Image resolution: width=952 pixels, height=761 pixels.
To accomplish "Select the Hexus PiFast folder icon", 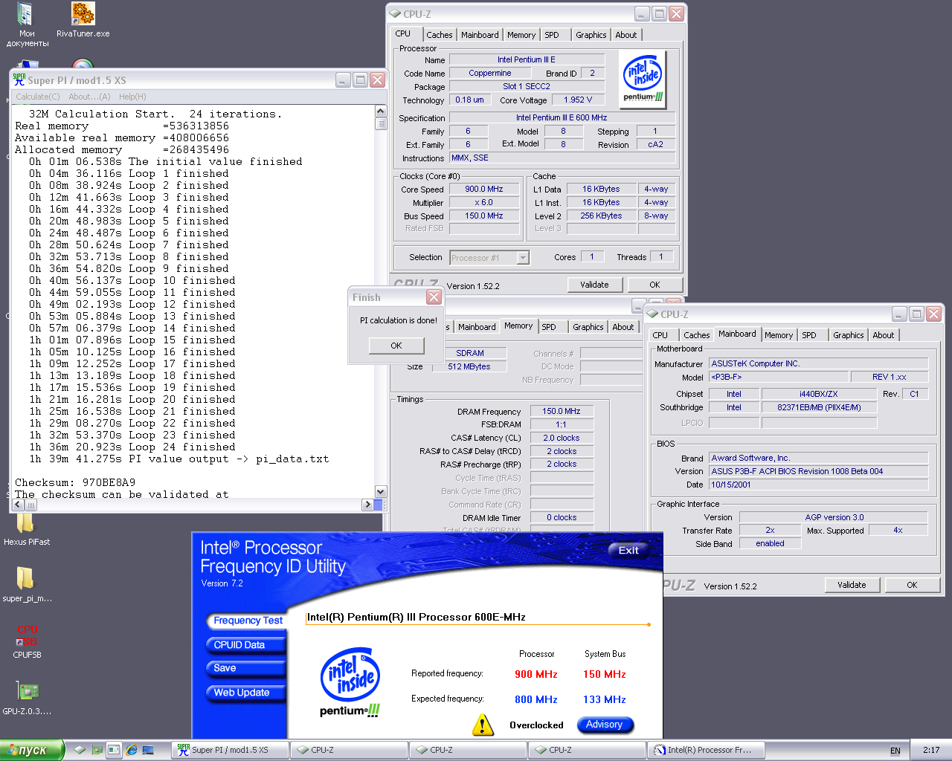I will (26, 528).
